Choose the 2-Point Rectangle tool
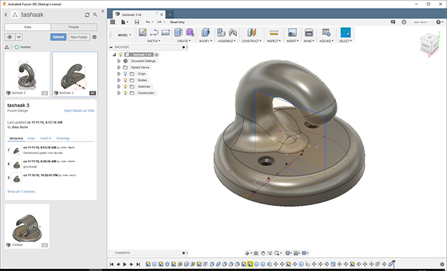The height and width of the screenshot is (271, 447). click(x=166, y=33)
